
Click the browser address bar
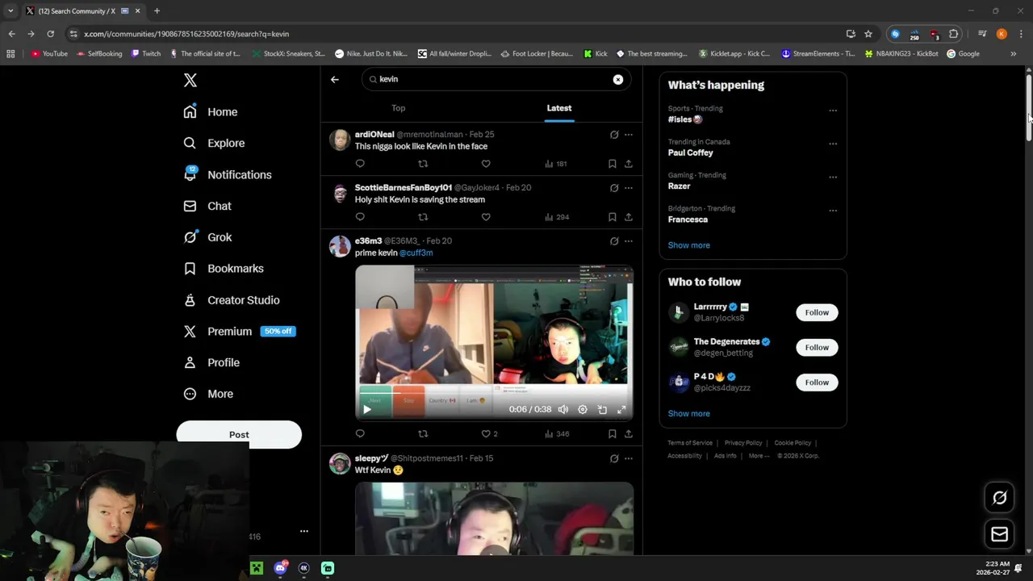click(456, 34)
